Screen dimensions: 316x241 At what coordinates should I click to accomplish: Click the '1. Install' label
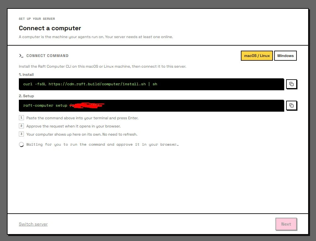click(26, 75)
